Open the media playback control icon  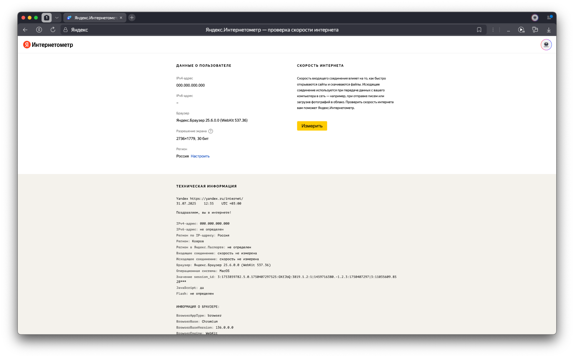[x=521, y=30]
